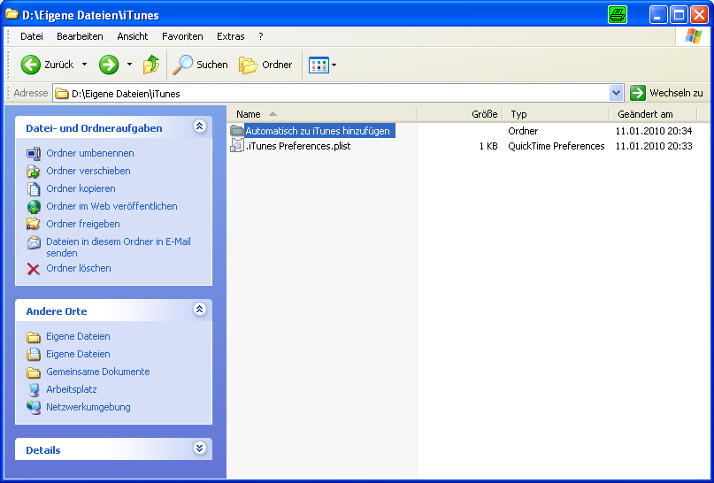Click the folder icon of Automatisch zu iTunes hinzufügen
The height and width of the screenshot is (483, 714).
tap(237, 131)
